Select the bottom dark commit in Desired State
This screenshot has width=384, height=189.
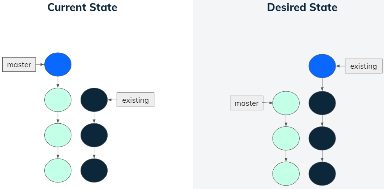(322, 173)
